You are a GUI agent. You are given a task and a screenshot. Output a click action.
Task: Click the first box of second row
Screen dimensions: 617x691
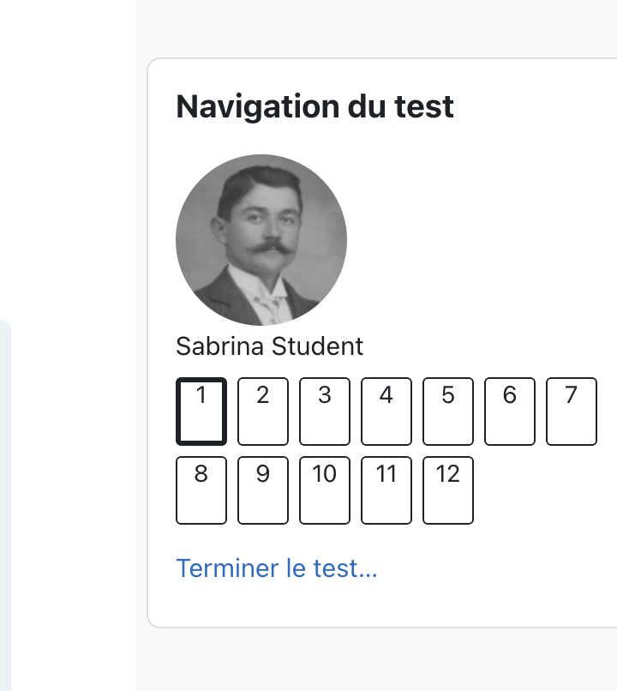201,490
